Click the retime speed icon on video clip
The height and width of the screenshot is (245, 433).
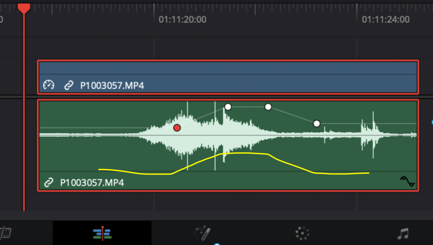(x=49, y=85)
